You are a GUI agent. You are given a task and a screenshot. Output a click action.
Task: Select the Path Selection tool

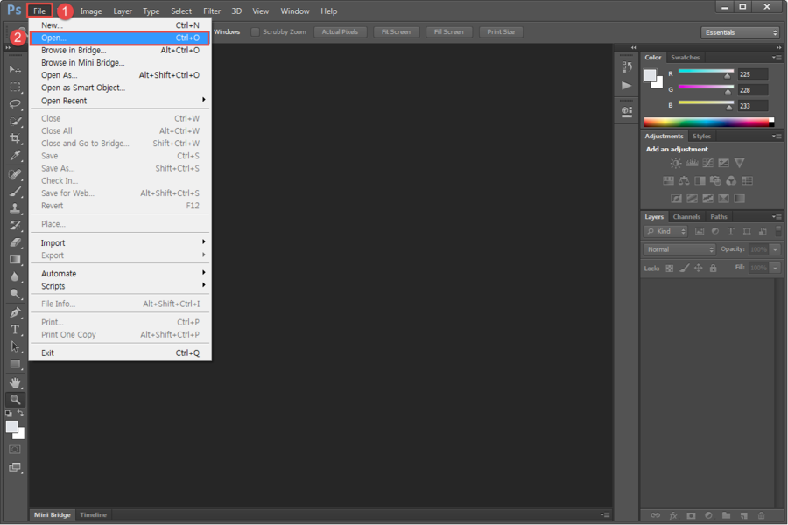(x=15, y=346)
